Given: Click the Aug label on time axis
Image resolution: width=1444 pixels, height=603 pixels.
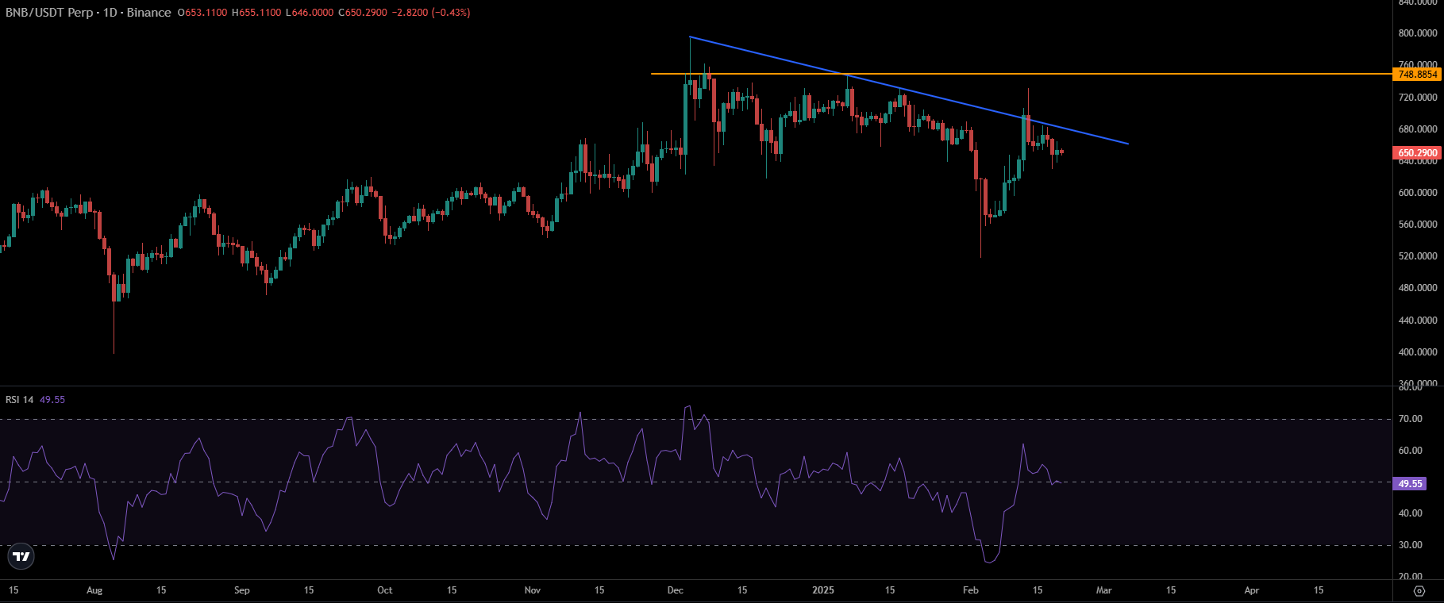Looking at the screenshot, I should pyautogui.click(x=94, y=590).
